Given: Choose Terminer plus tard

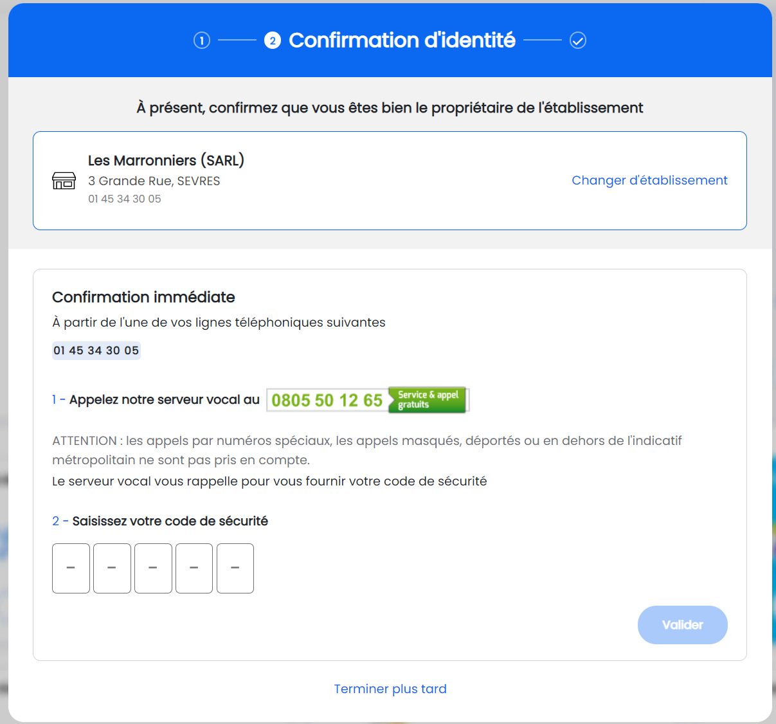Looking at the screenshot, I should [390, 689].
